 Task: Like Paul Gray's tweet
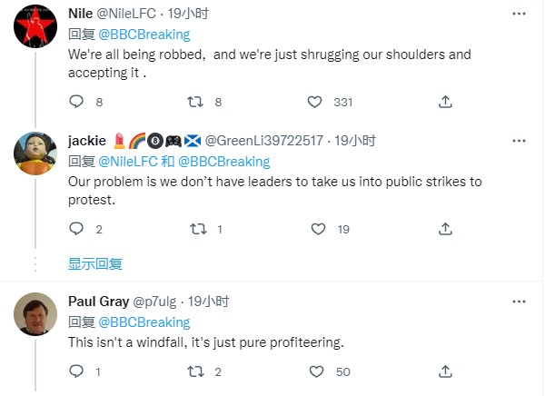(x=315, y=371)
